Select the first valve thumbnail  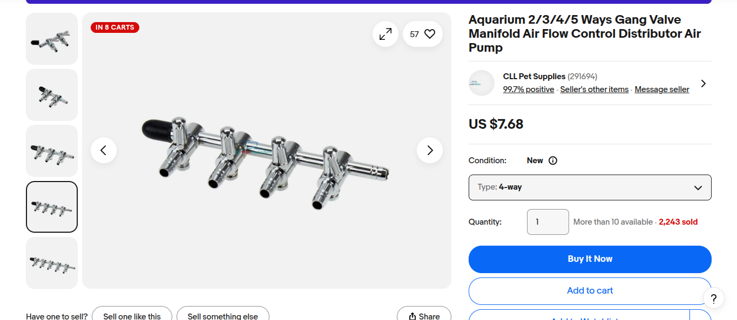point(52,39)
